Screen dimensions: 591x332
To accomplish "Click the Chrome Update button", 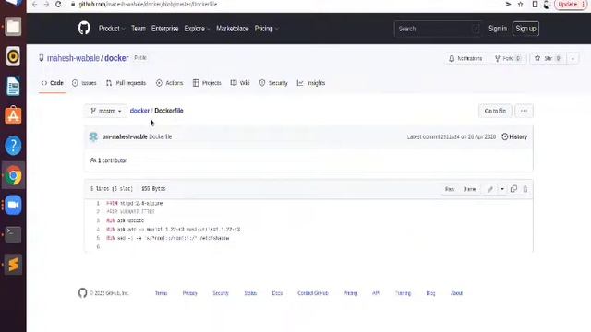I will coord(571,4).
